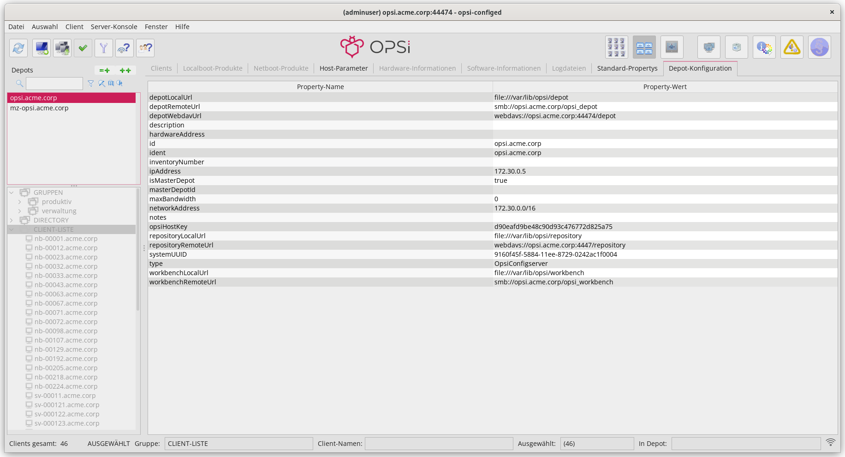845x457 pixels.
Task: Select depot opsi.acme.corp in list
Action: 71,98
